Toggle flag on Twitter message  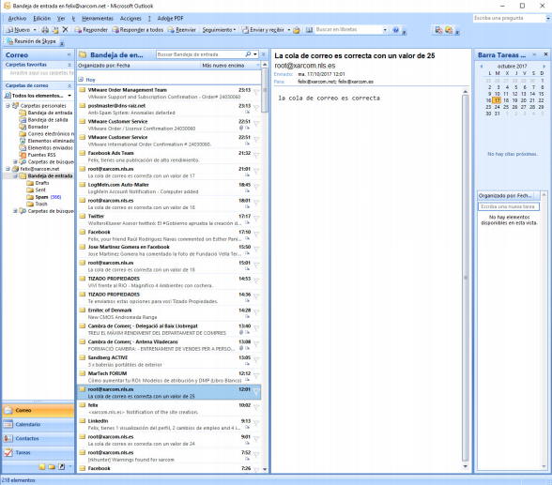[256, 219]
